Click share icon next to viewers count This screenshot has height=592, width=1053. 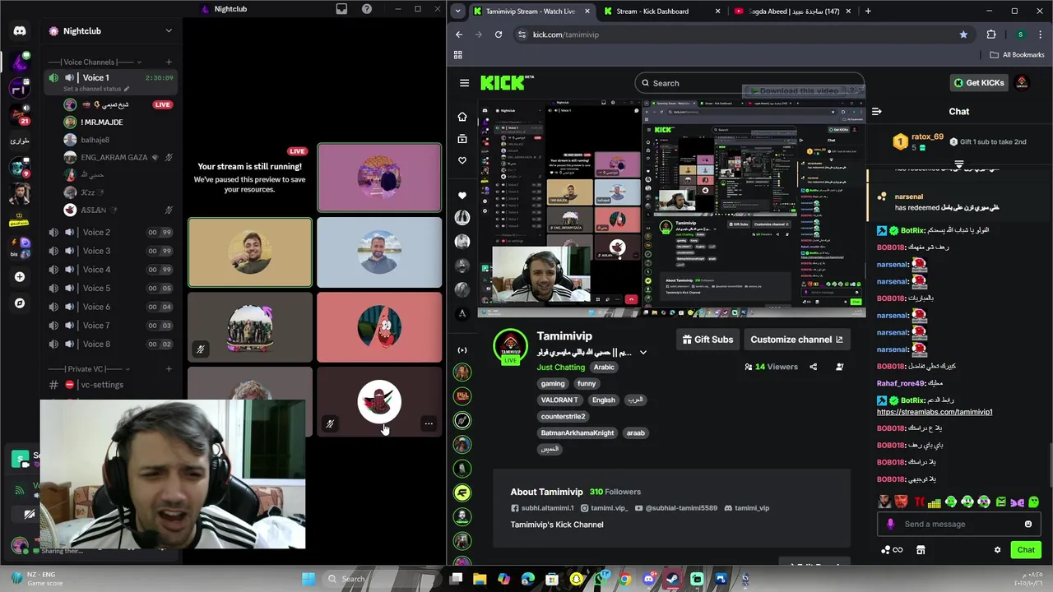(814, 367)
